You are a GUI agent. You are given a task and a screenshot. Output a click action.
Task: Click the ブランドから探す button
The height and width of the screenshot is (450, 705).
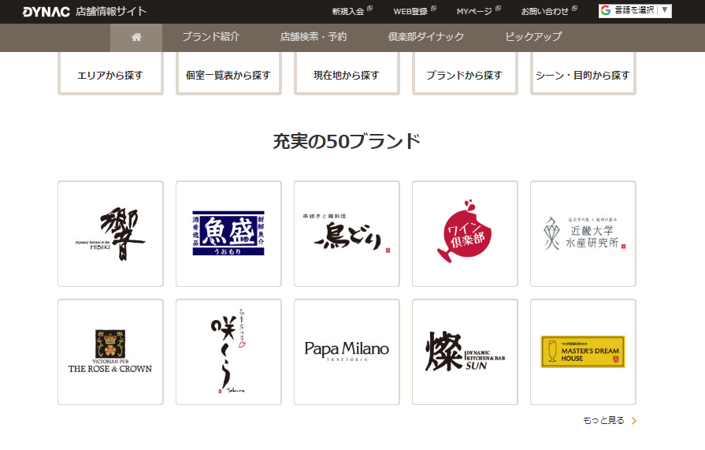465,75
